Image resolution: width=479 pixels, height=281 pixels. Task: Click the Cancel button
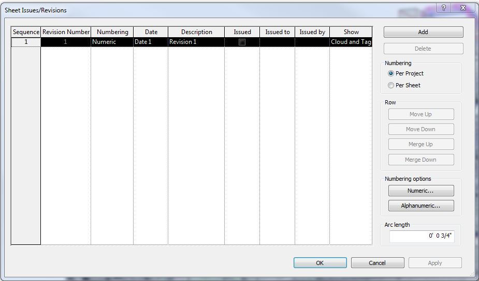[378, 263]
